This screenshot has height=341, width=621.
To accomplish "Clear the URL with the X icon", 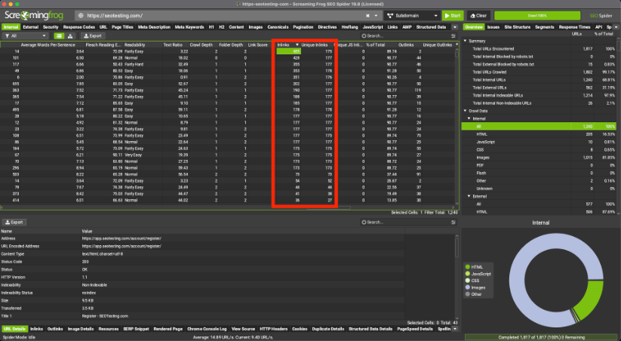I will pyautogui.click(x=367, y=15).
